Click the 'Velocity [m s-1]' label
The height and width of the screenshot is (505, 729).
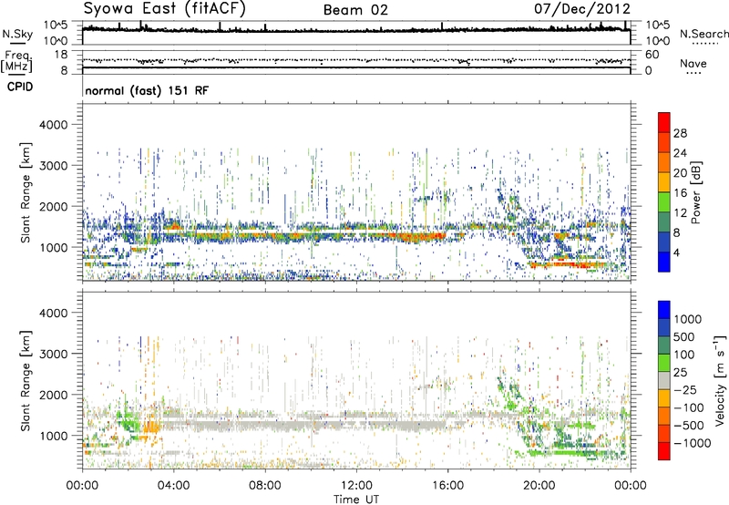click(720, 380)
